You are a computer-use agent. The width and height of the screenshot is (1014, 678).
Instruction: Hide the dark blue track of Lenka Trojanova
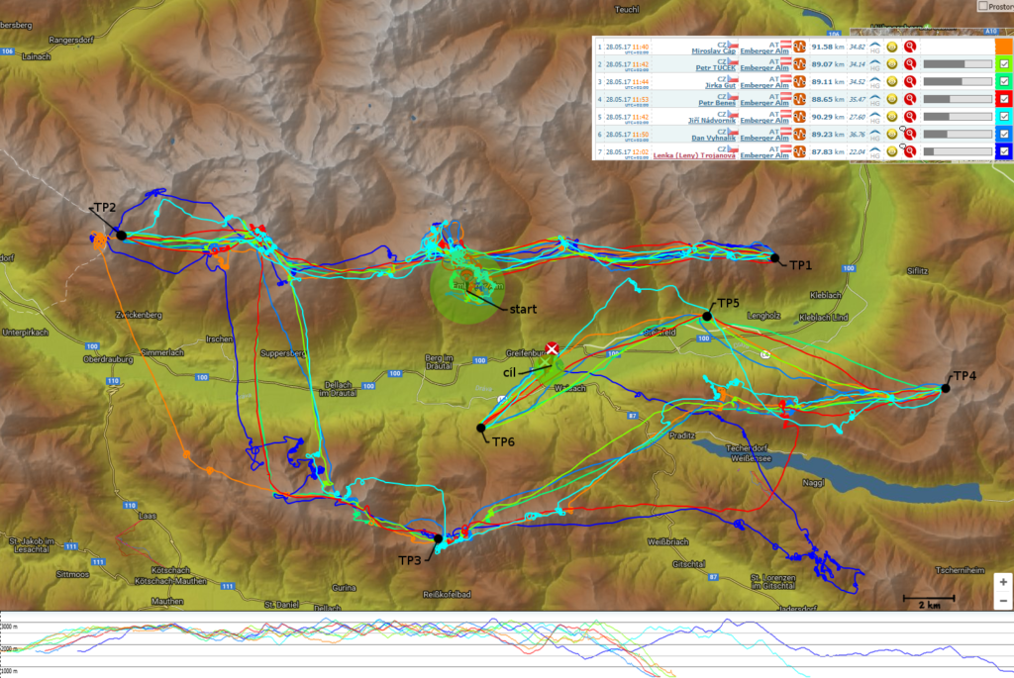coord(1003,150)
